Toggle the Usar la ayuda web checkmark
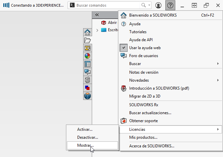This screenshot has width=223, height=157. pos(124,48)
